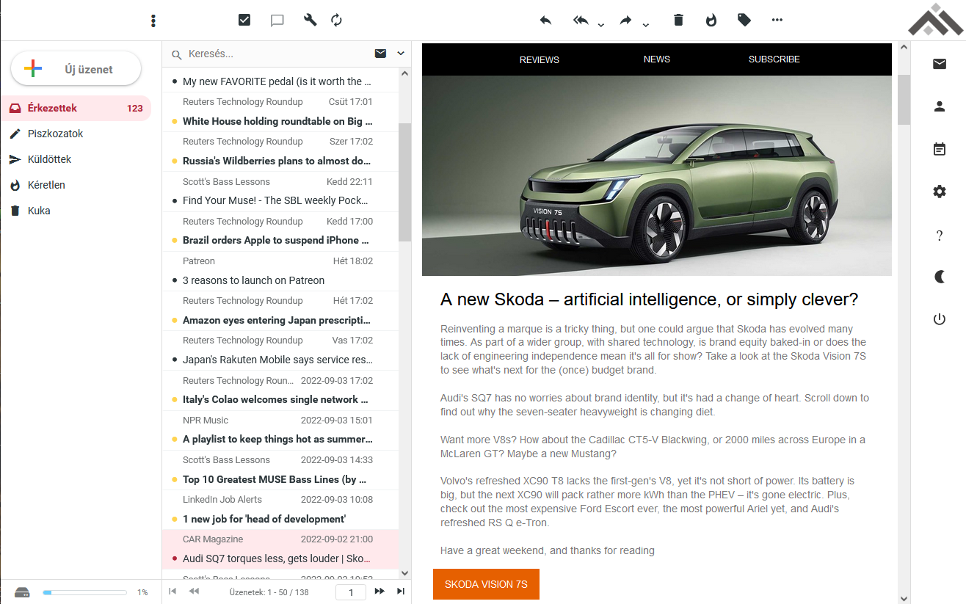
Task: Expand the forward options chevron
Action: tap(645, 24)
